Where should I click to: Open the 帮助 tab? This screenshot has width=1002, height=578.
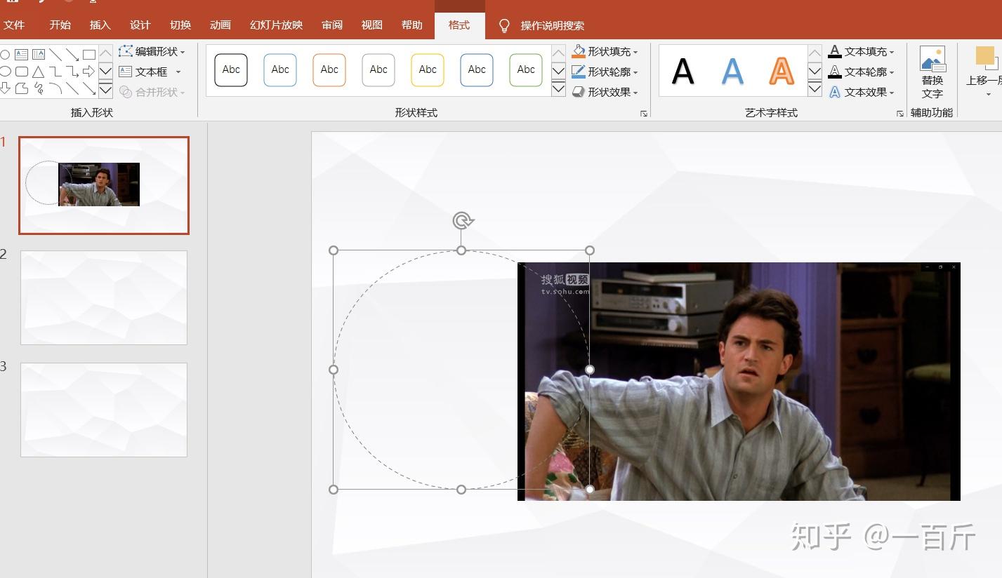tap(412, 25)
